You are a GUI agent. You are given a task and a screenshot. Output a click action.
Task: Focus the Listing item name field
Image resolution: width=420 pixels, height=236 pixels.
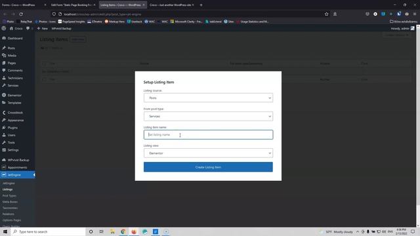(208, 135)
